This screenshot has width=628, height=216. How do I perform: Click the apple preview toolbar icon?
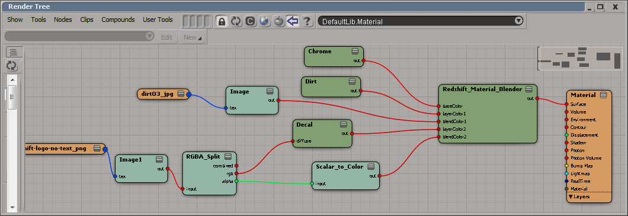click(279, 21)
